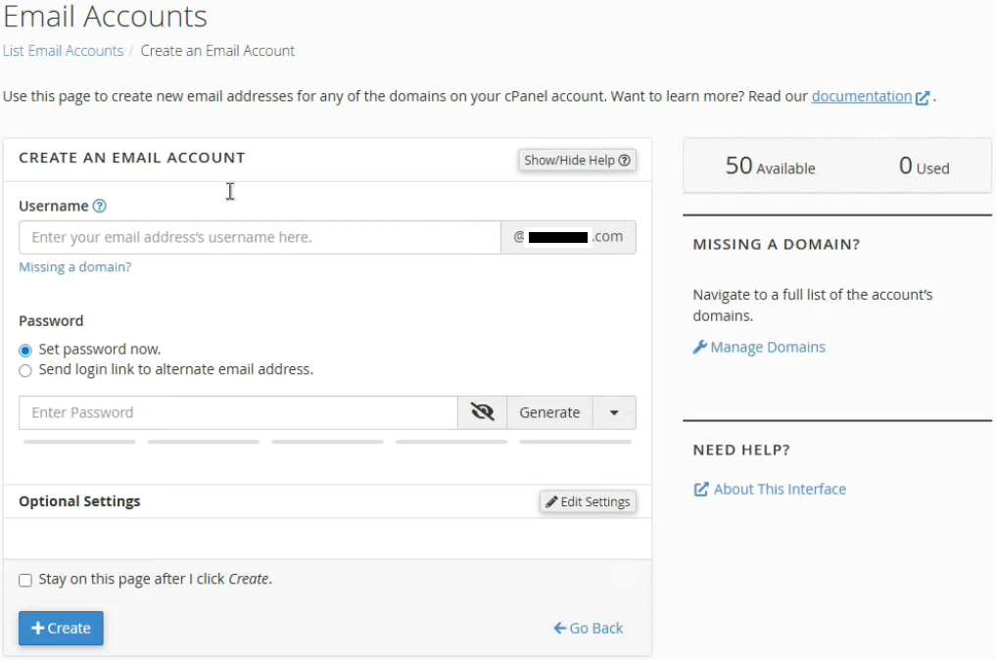The image size is (996, 660).
Task: Toggle password visibility eye icon
Action: click(482, 412)
